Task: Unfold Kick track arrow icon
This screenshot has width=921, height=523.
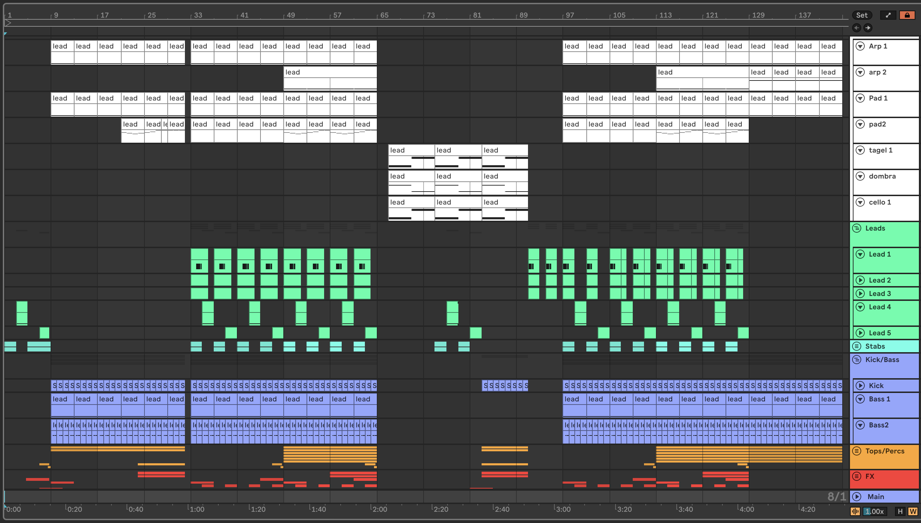Action: [x=860, y=386]
